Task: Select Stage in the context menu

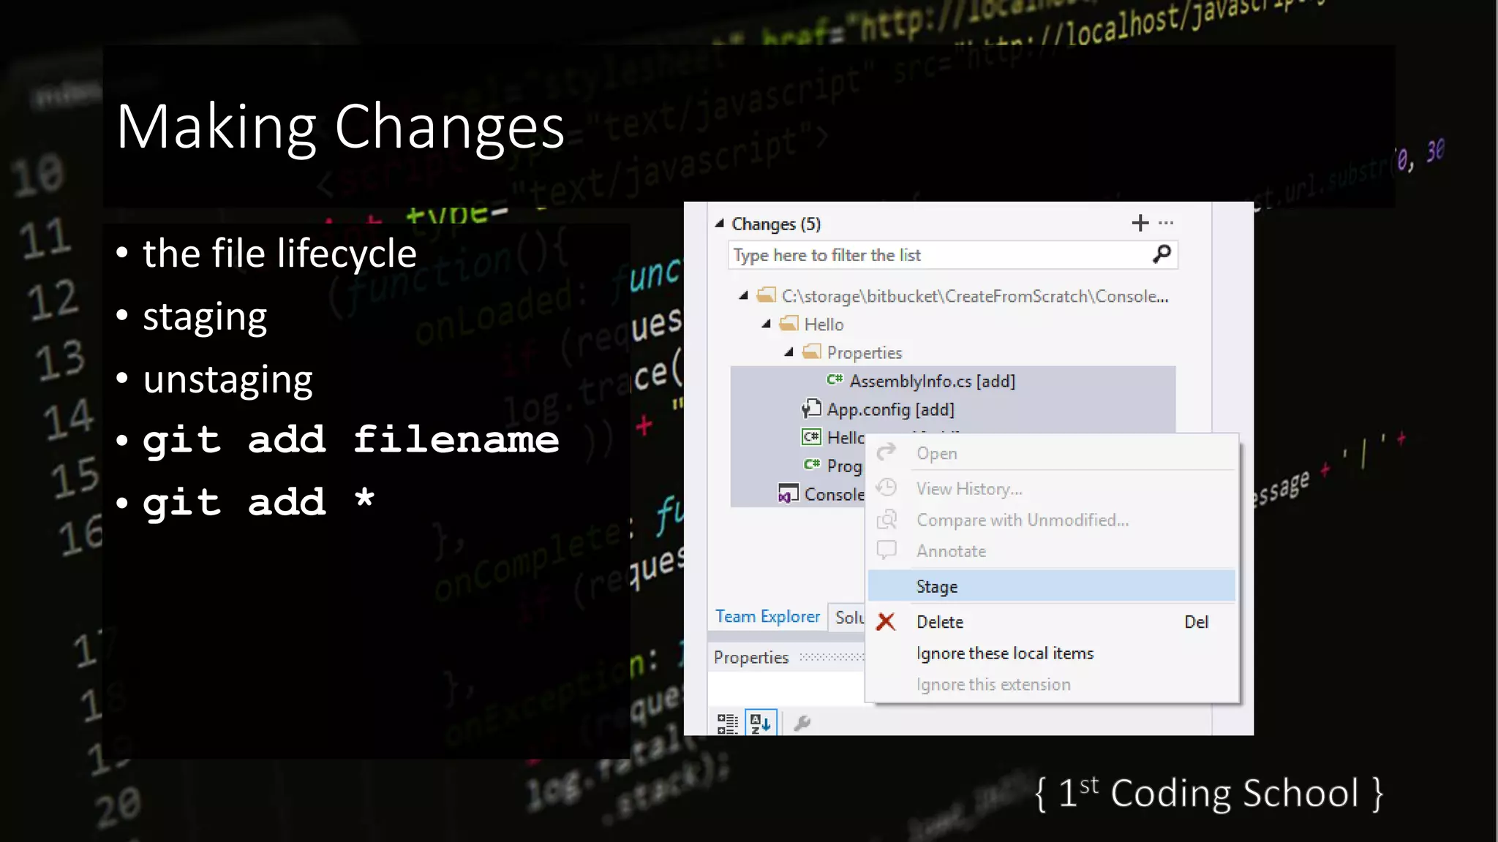Action: [x=936, y=587]
